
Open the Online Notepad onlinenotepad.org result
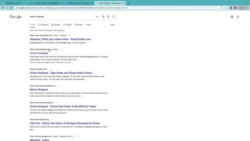coord(39,53)
